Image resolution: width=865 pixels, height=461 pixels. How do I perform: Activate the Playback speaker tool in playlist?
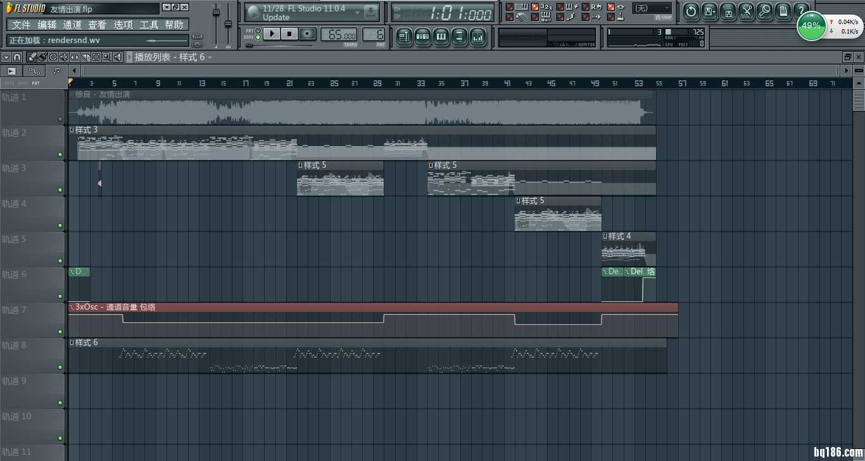pyautogui.click(x=118, y=57)
